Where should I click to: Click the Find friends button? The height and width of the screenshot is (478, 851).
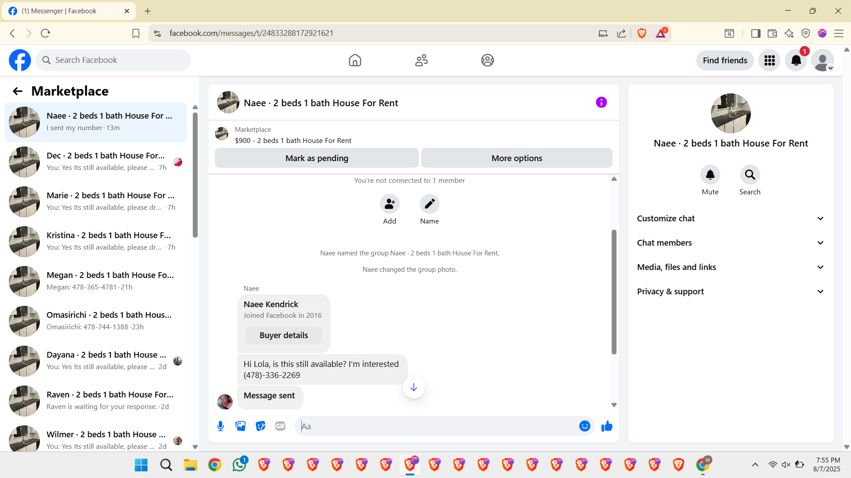click(x=725, y=60)
